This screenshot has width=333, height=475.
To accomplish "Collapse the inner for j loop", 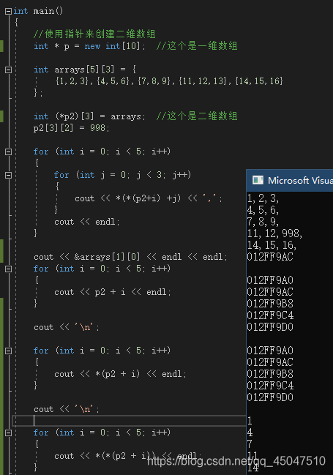I will [x=9, y=175].
